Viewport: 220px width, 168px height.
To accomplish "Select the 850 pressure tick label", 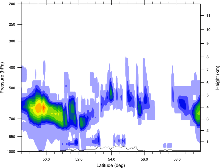I will (x=12, y=137).
